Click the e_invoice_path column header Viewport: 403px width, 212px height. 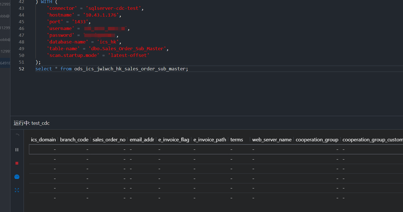click(210, 140)
